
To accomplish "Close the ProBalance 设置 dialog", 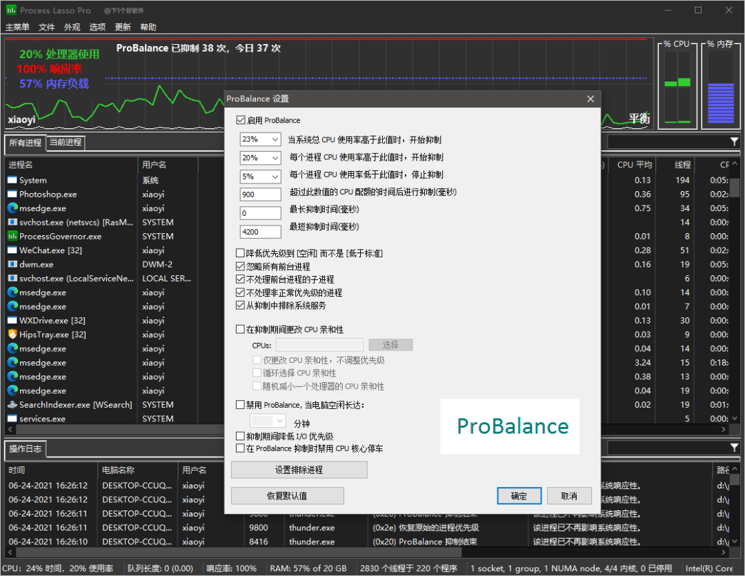I will [x=590, y=99].
